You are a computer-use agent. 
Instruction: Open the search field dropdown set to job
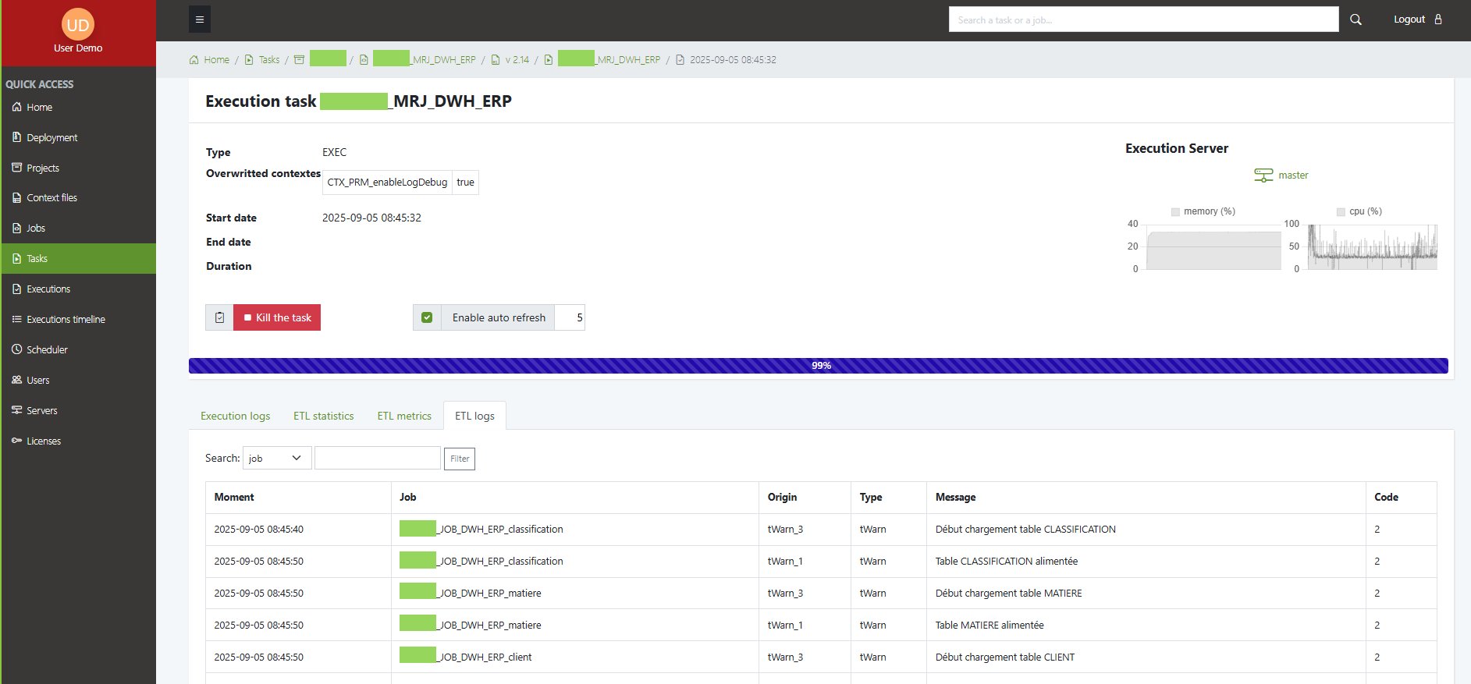277,458
